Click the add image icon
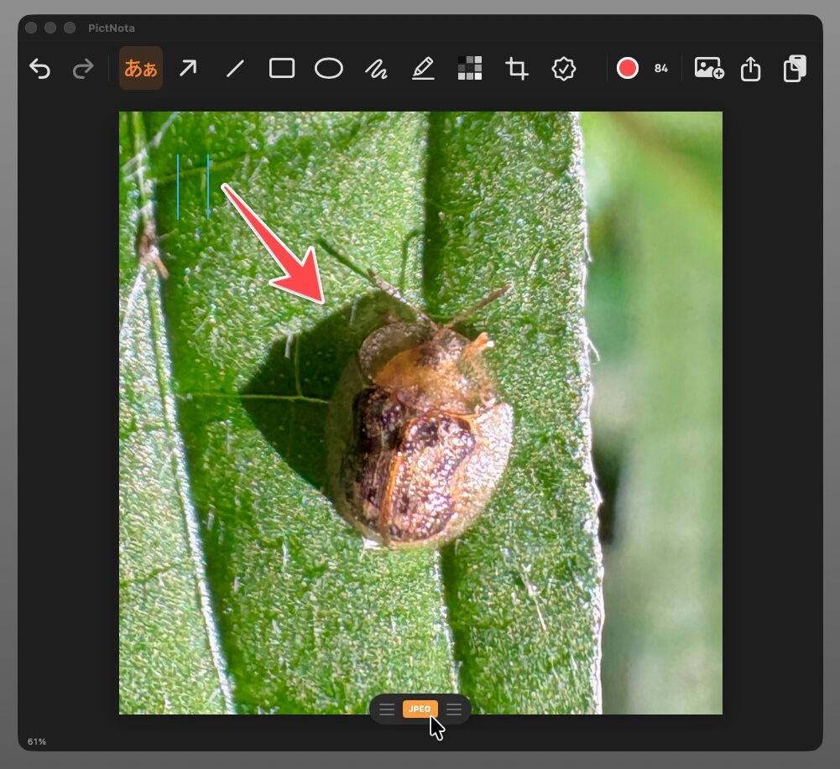840x769 pixels. coord(709,68)
